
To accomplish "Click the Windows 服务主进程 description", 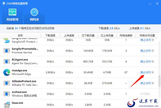I will point(24,96).
